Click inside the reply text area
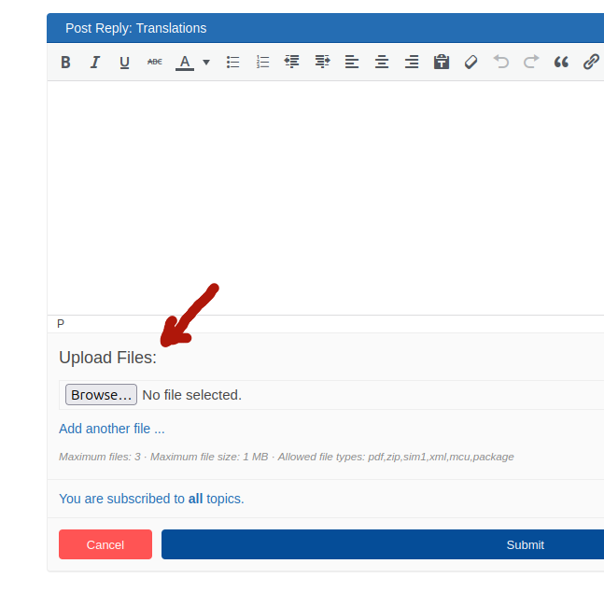604x592 pixels. [x=325, y=196]
